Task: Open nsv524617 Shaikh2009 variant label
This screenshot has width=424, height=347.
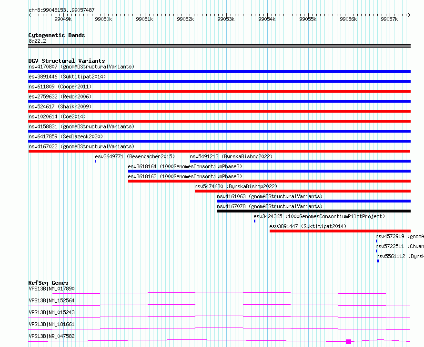Action: [60, 106]
